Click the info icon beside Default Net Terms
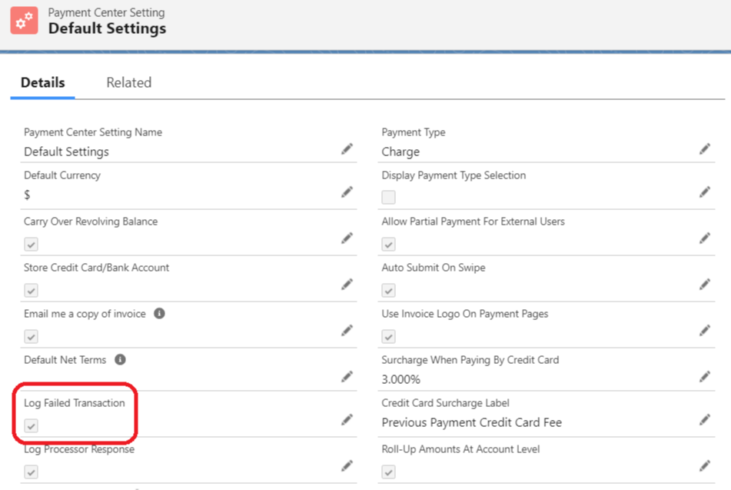The image size is (731, 490). coord(121,359)
